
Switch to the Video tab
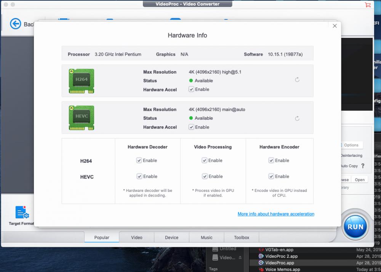pyautogui.click(x=136, y=237)
